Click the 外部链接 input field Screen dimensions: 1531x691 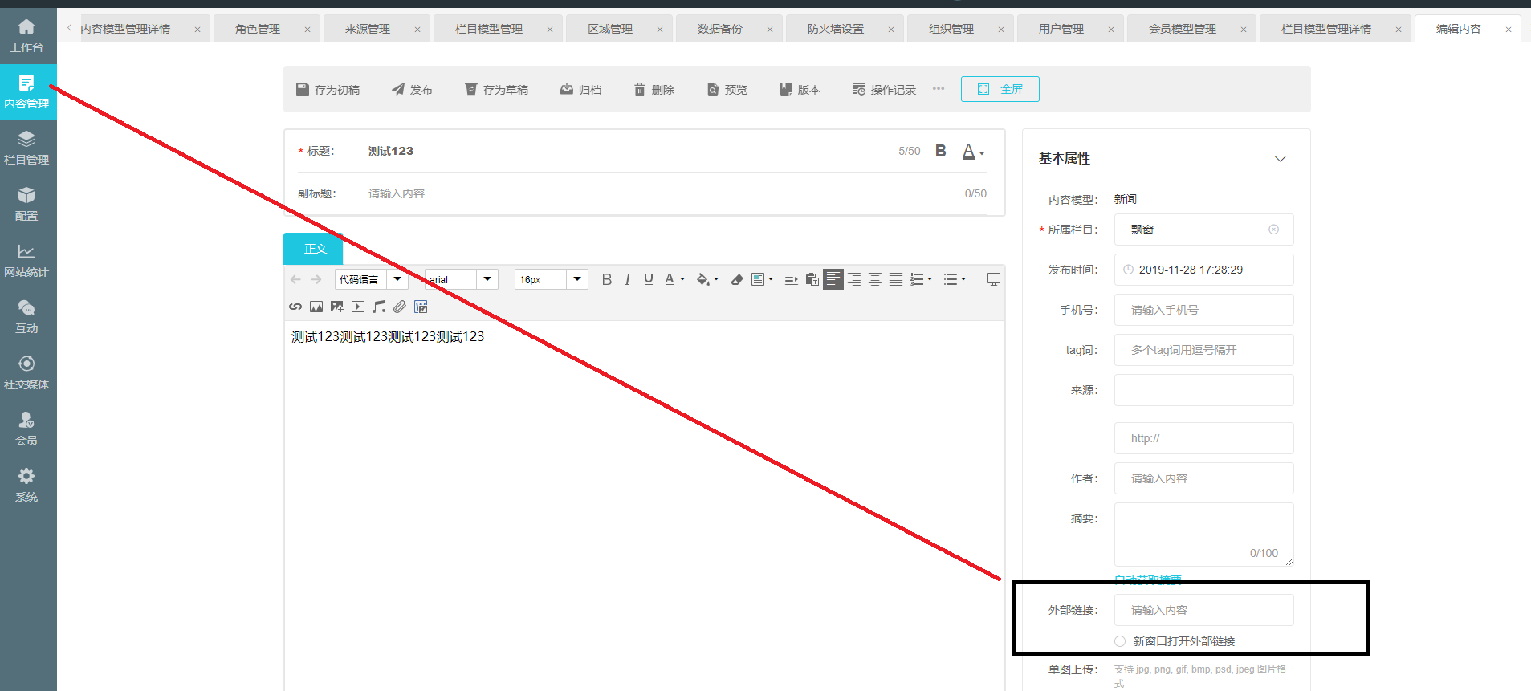1203,610
